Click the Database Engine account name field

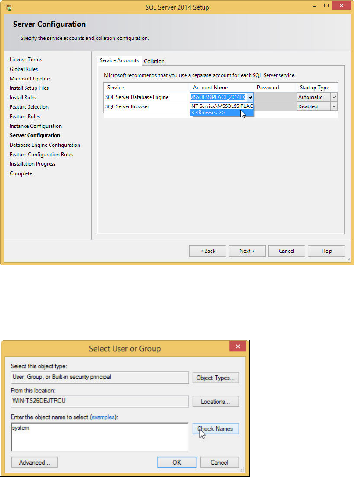[218, 97]
